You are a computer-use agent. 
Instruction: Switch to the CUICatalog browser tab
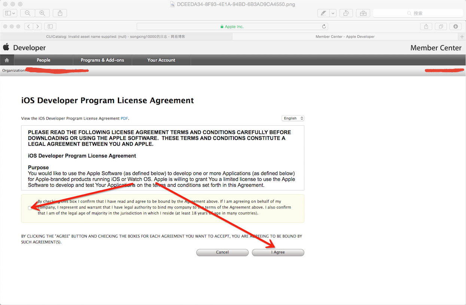pos(115,37)
